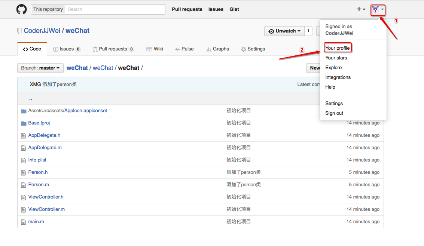The height and width of the screenshot is (246, 424).
Task: Open Gist in top navigation
Action: (234, 9)
